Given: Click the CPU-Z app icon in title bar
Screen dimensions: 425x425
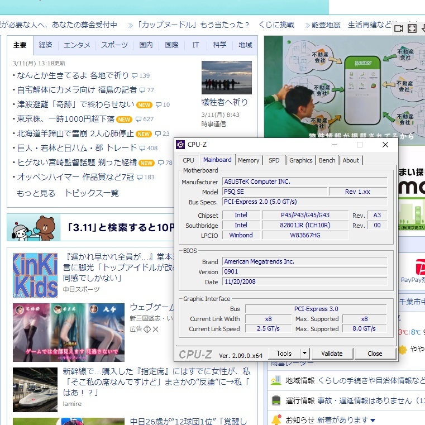Looking at the screenshot, I should coord(180,145).
